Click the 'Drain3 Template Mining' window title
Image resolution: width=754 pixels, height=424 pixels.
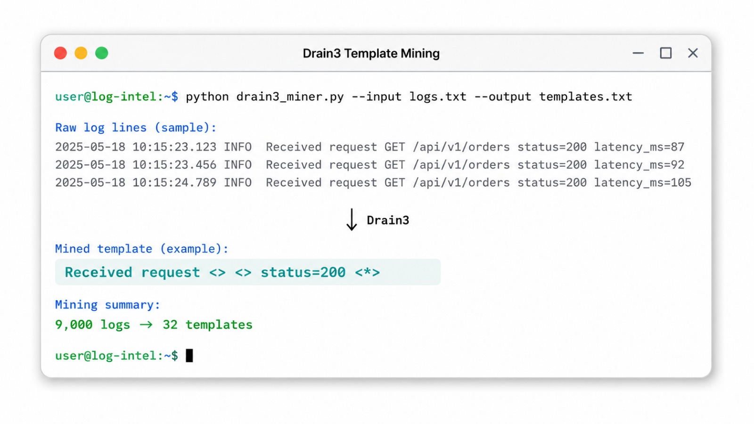(371, 54)
